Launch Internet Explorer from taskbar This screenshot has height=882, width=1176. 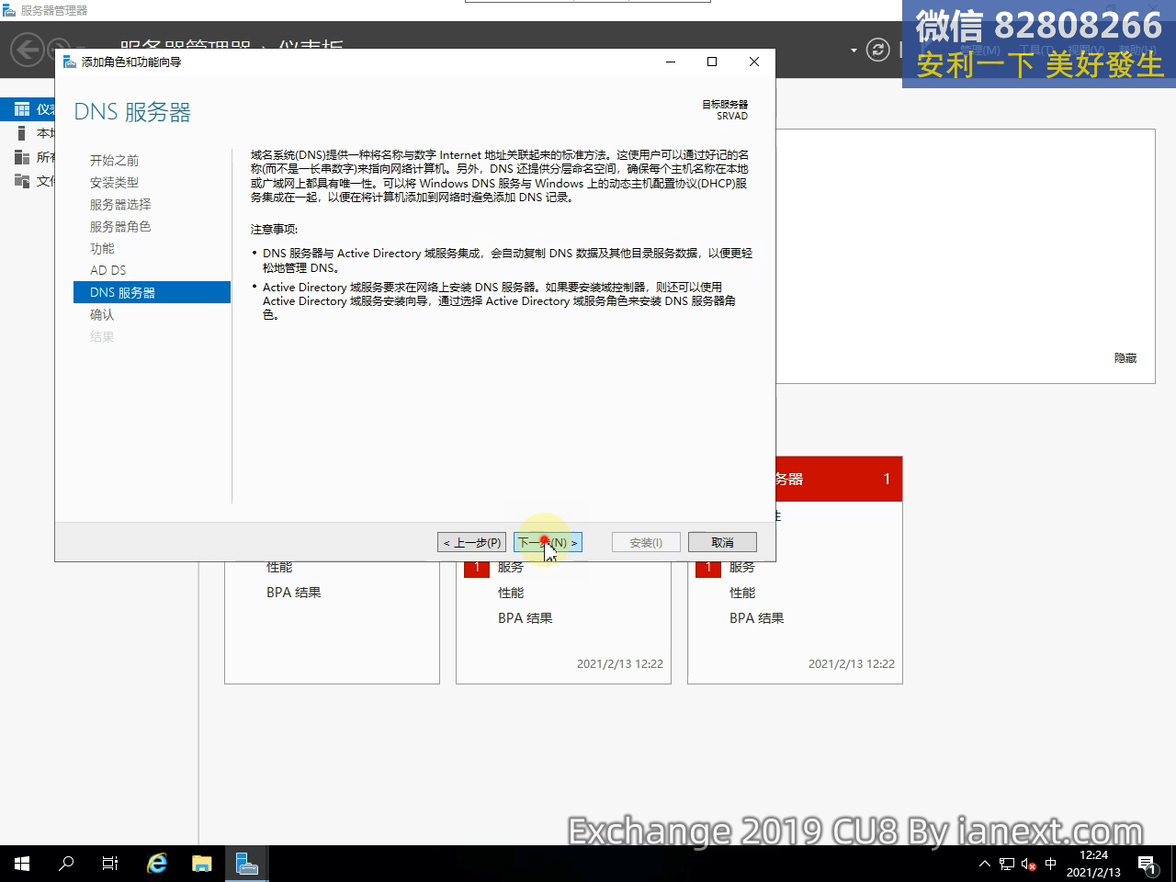coord(157,864)
